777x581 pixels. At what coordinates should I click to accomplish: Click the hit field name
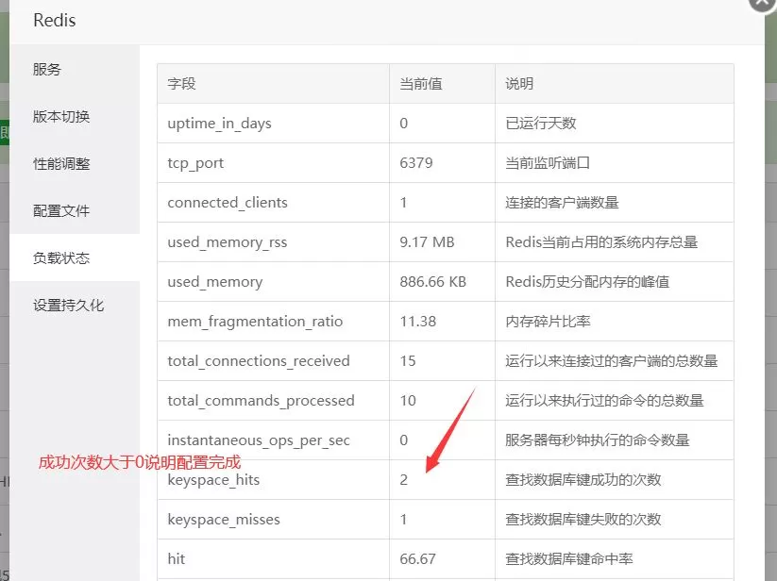[x=176, y=558]
